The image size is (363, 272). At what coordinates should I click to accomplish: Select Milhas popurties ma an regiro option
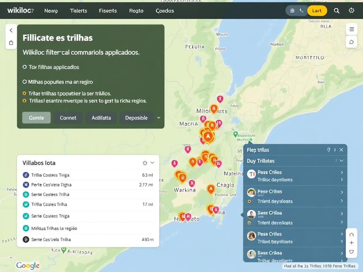(24, 82)
